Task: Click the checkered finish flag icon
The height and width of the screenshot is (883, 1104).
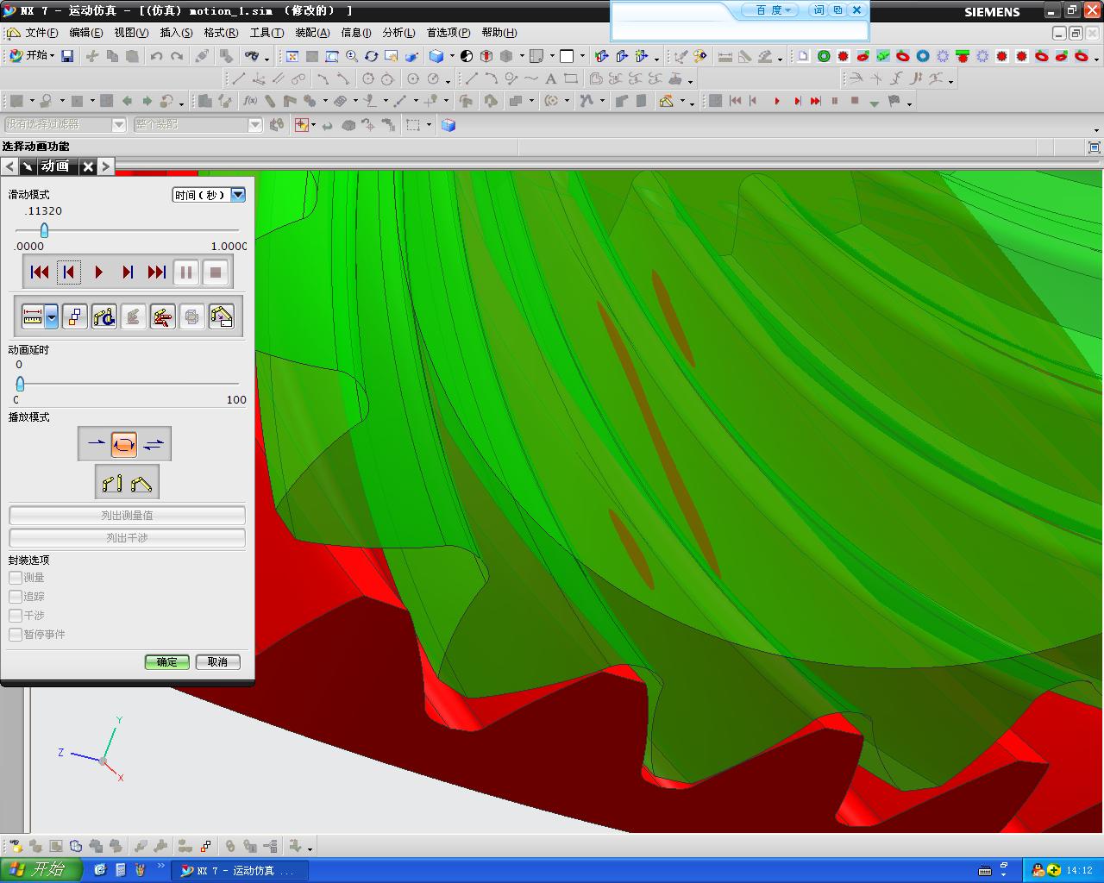Action: [894, 101]
